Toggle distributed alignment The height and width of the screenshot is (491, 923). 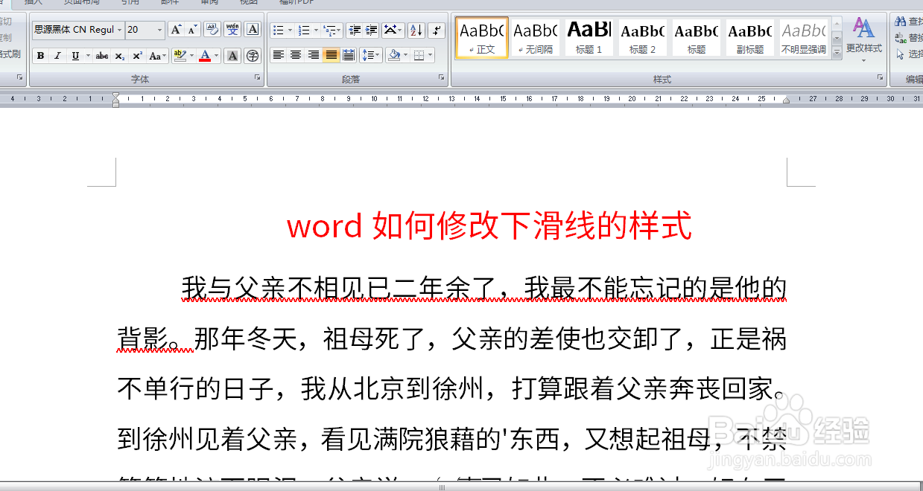(348, 55)
